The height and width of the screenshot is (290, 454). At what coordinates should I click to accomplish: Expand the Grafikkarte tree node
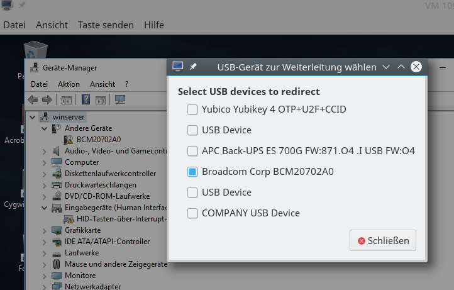[44, 230]
